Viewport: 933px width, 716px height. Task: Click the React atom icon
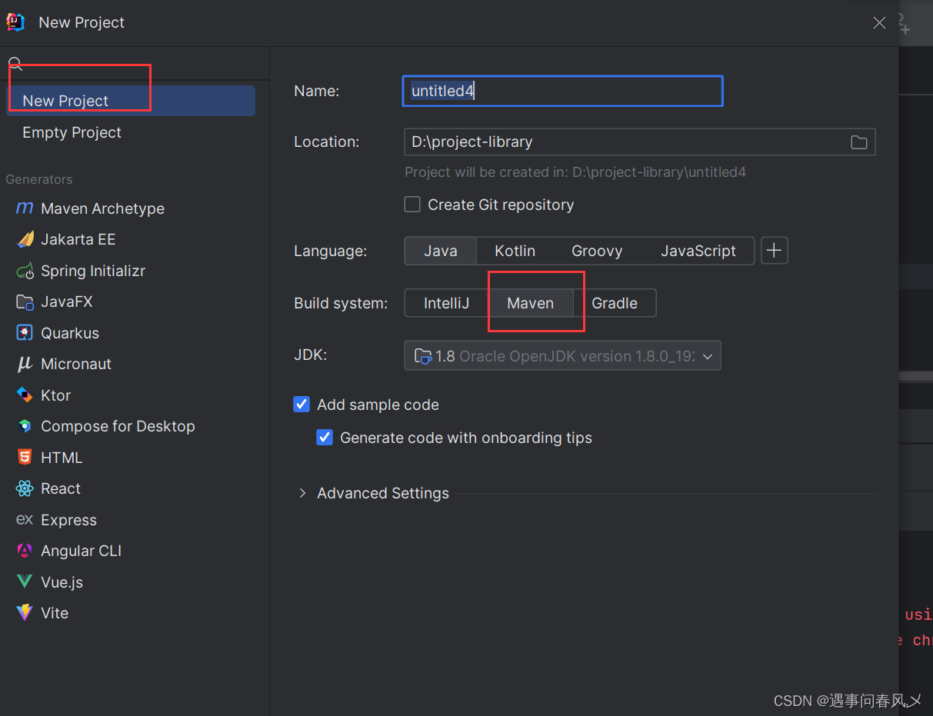click(25, 488)
